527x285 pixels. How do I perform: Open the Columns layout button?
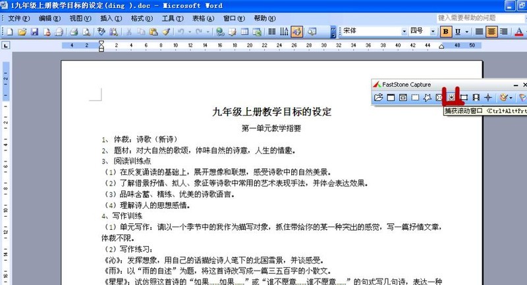[x=271, y=32]
